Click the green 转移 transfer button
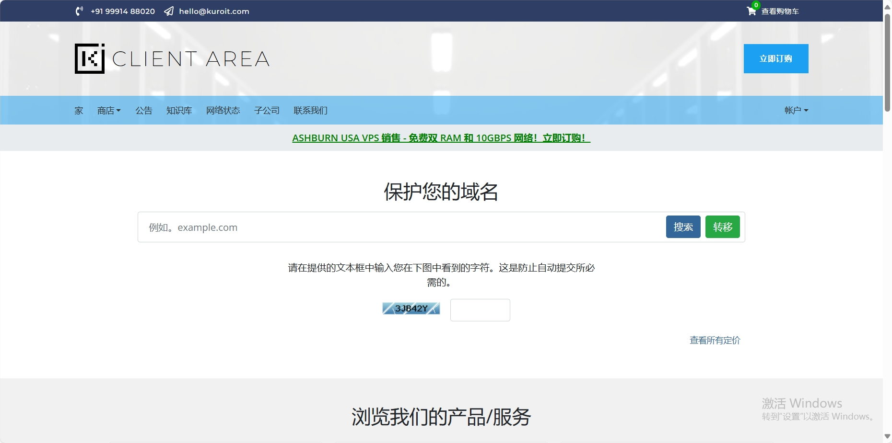The height and width of the screenshot is (443, 892). [722, 227]
